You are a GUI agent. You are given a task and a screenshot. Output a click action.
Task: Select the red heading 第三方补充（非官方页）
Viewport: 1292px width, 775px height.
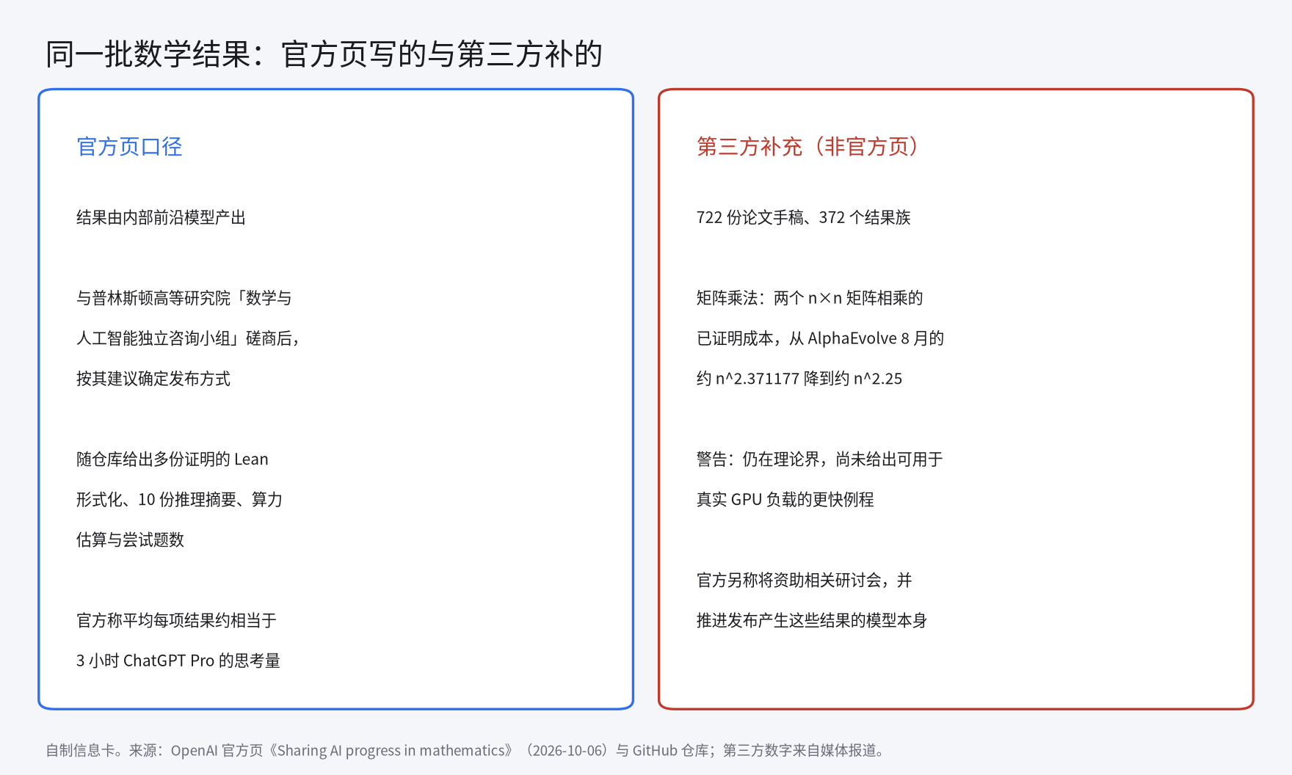[x=807, y=147]
